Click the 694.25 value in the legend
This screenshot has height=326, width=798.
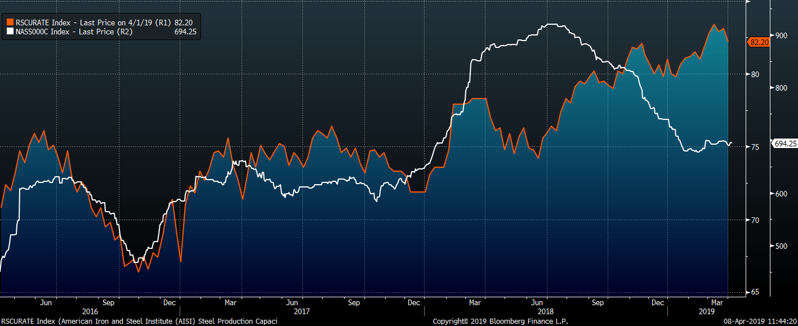(x=186, y=32)
